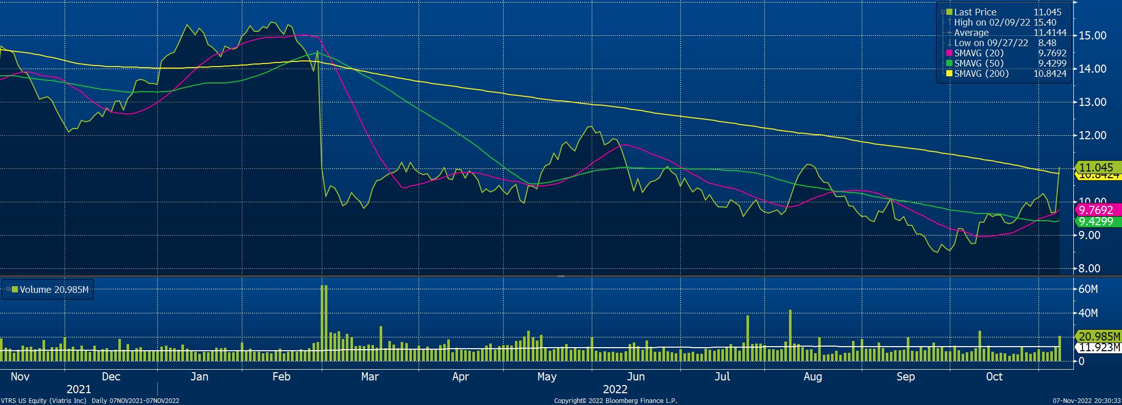
Task: Select the 11.045 last price axis tag
Action: tap(1098, 167)
